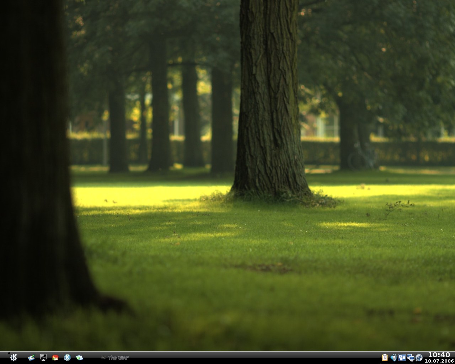
Task: Launch the drawing app with pencil icon
Action: (x=31, y=358)
